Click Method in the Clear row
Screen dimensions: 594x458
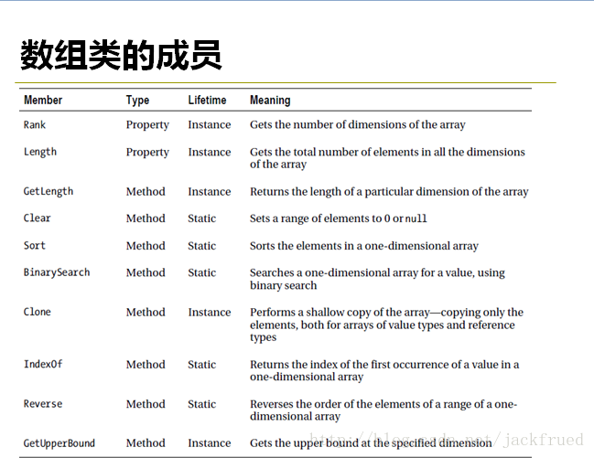tap(146, 218)
